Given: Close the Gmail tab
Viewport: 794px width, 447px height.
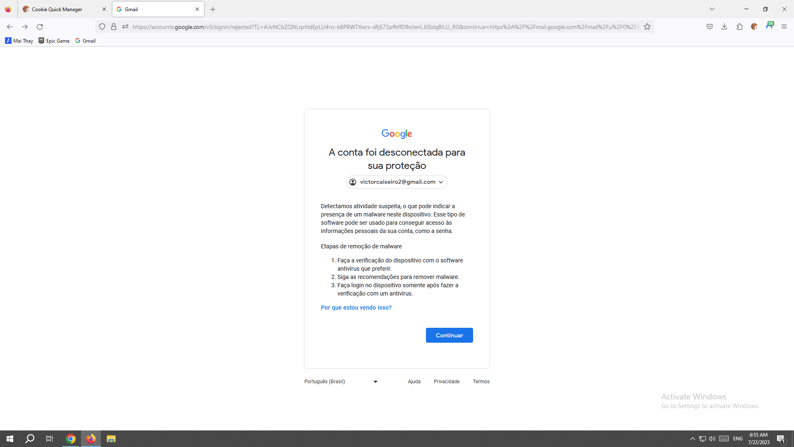Looking at the screenshot, I should [x=197, y=9].
